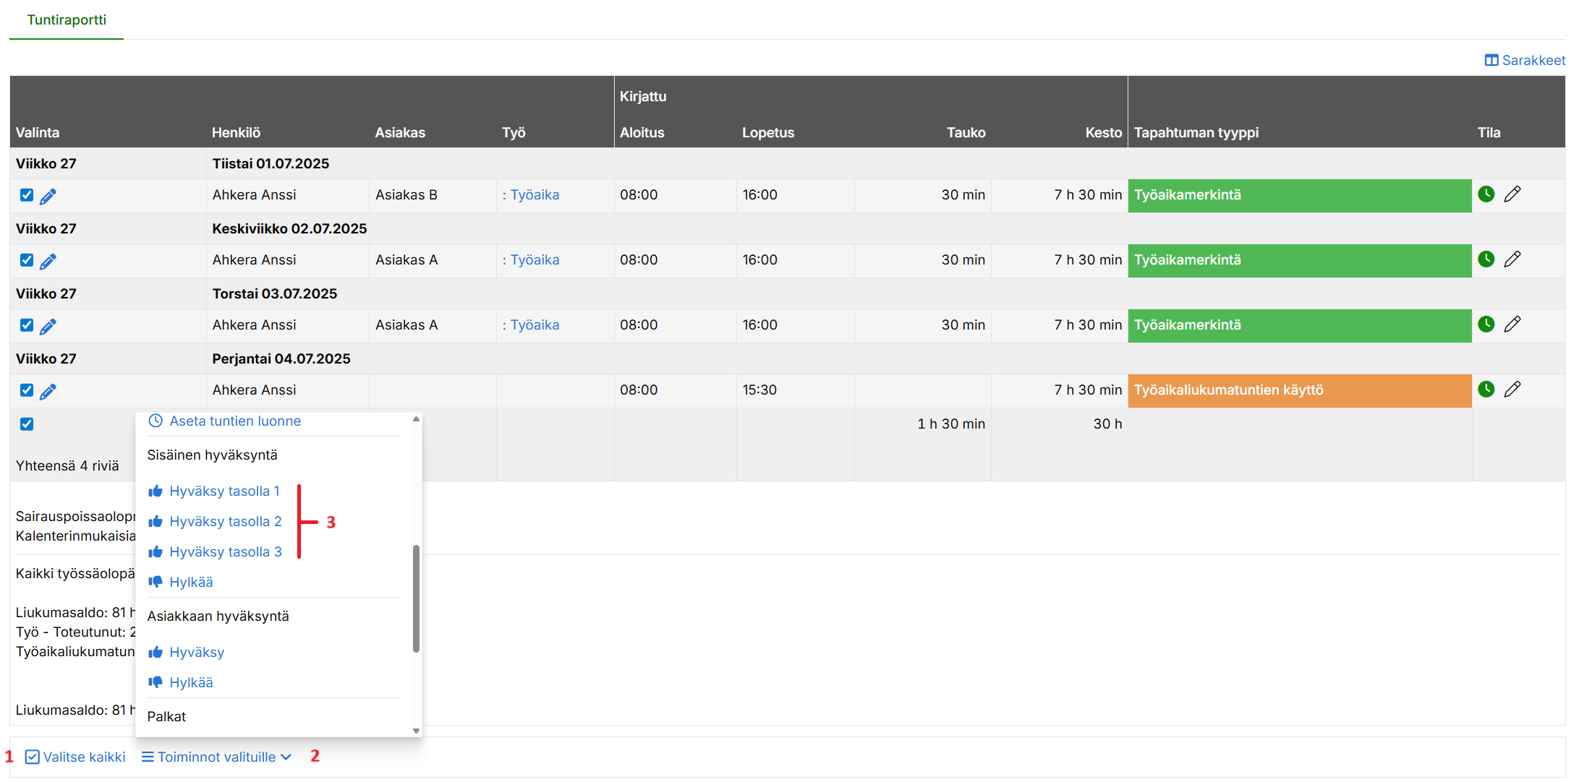Click the outline pencil icon in Keskiviikko row
This screenshot has width=1571, height=782.
click(1512, 259)
